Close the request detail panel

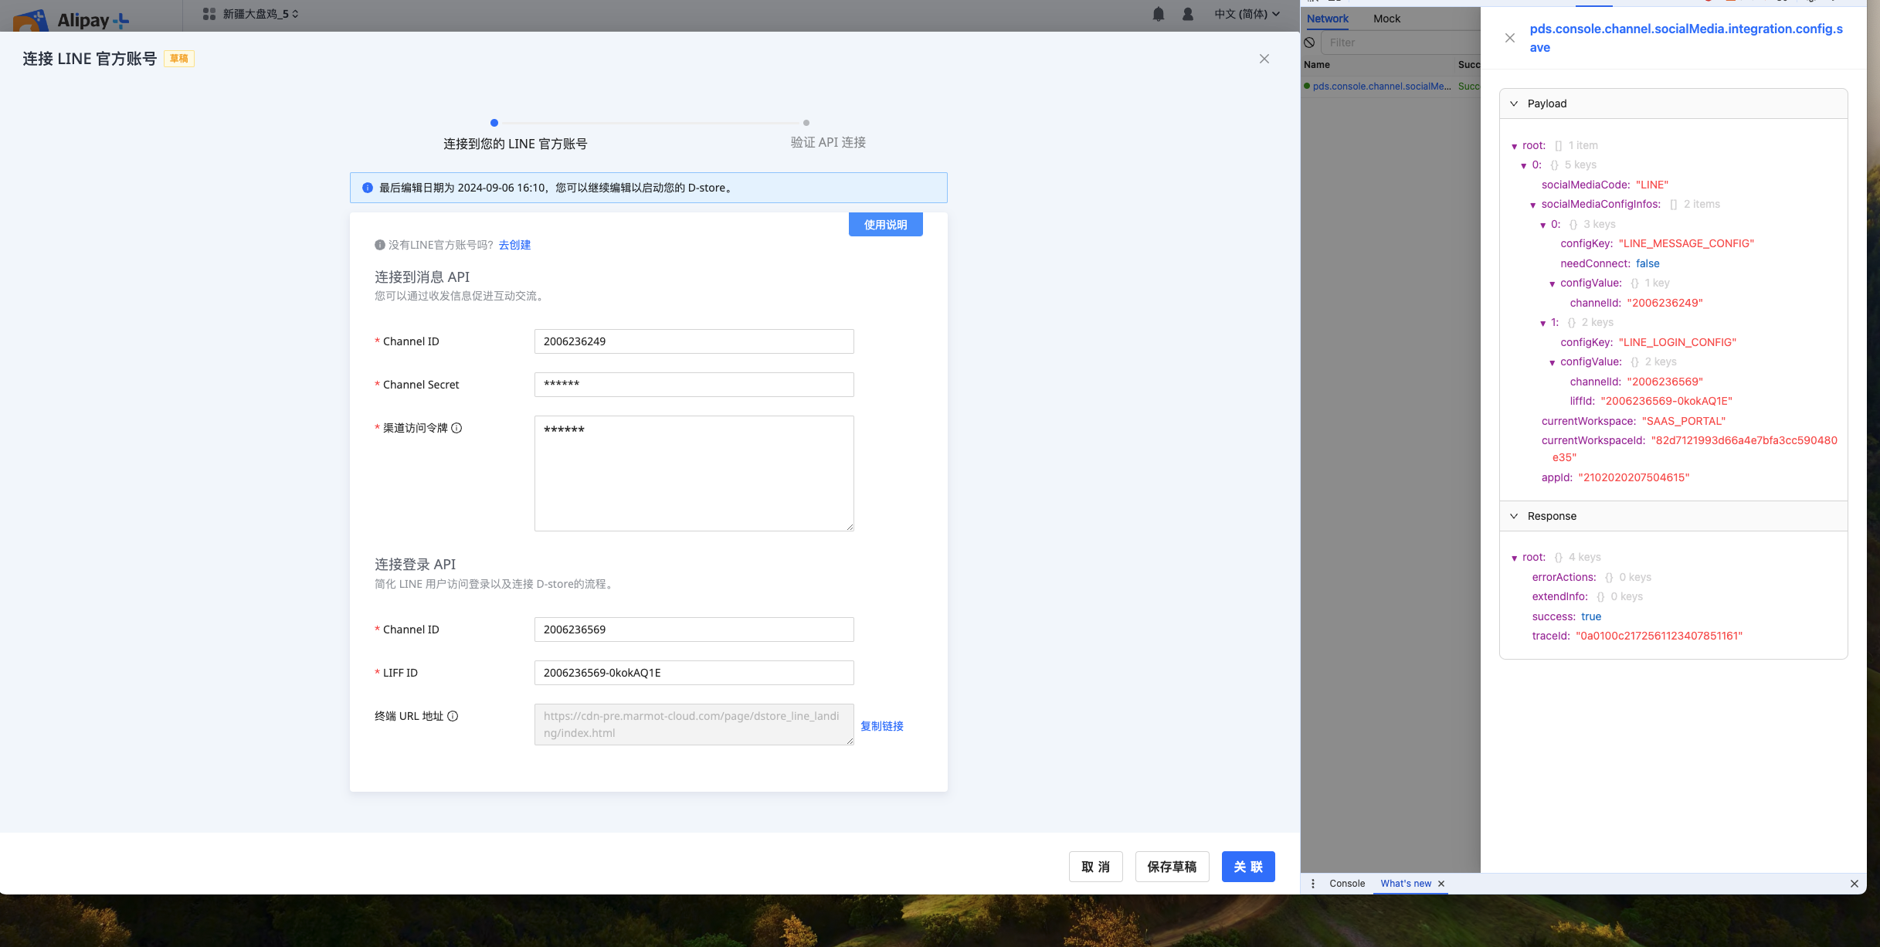click(1510, 38)
